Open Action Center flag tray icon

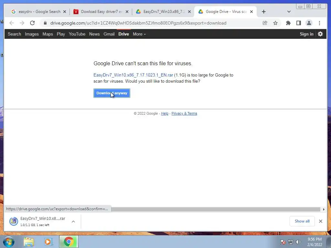click(x=283, y=242)
